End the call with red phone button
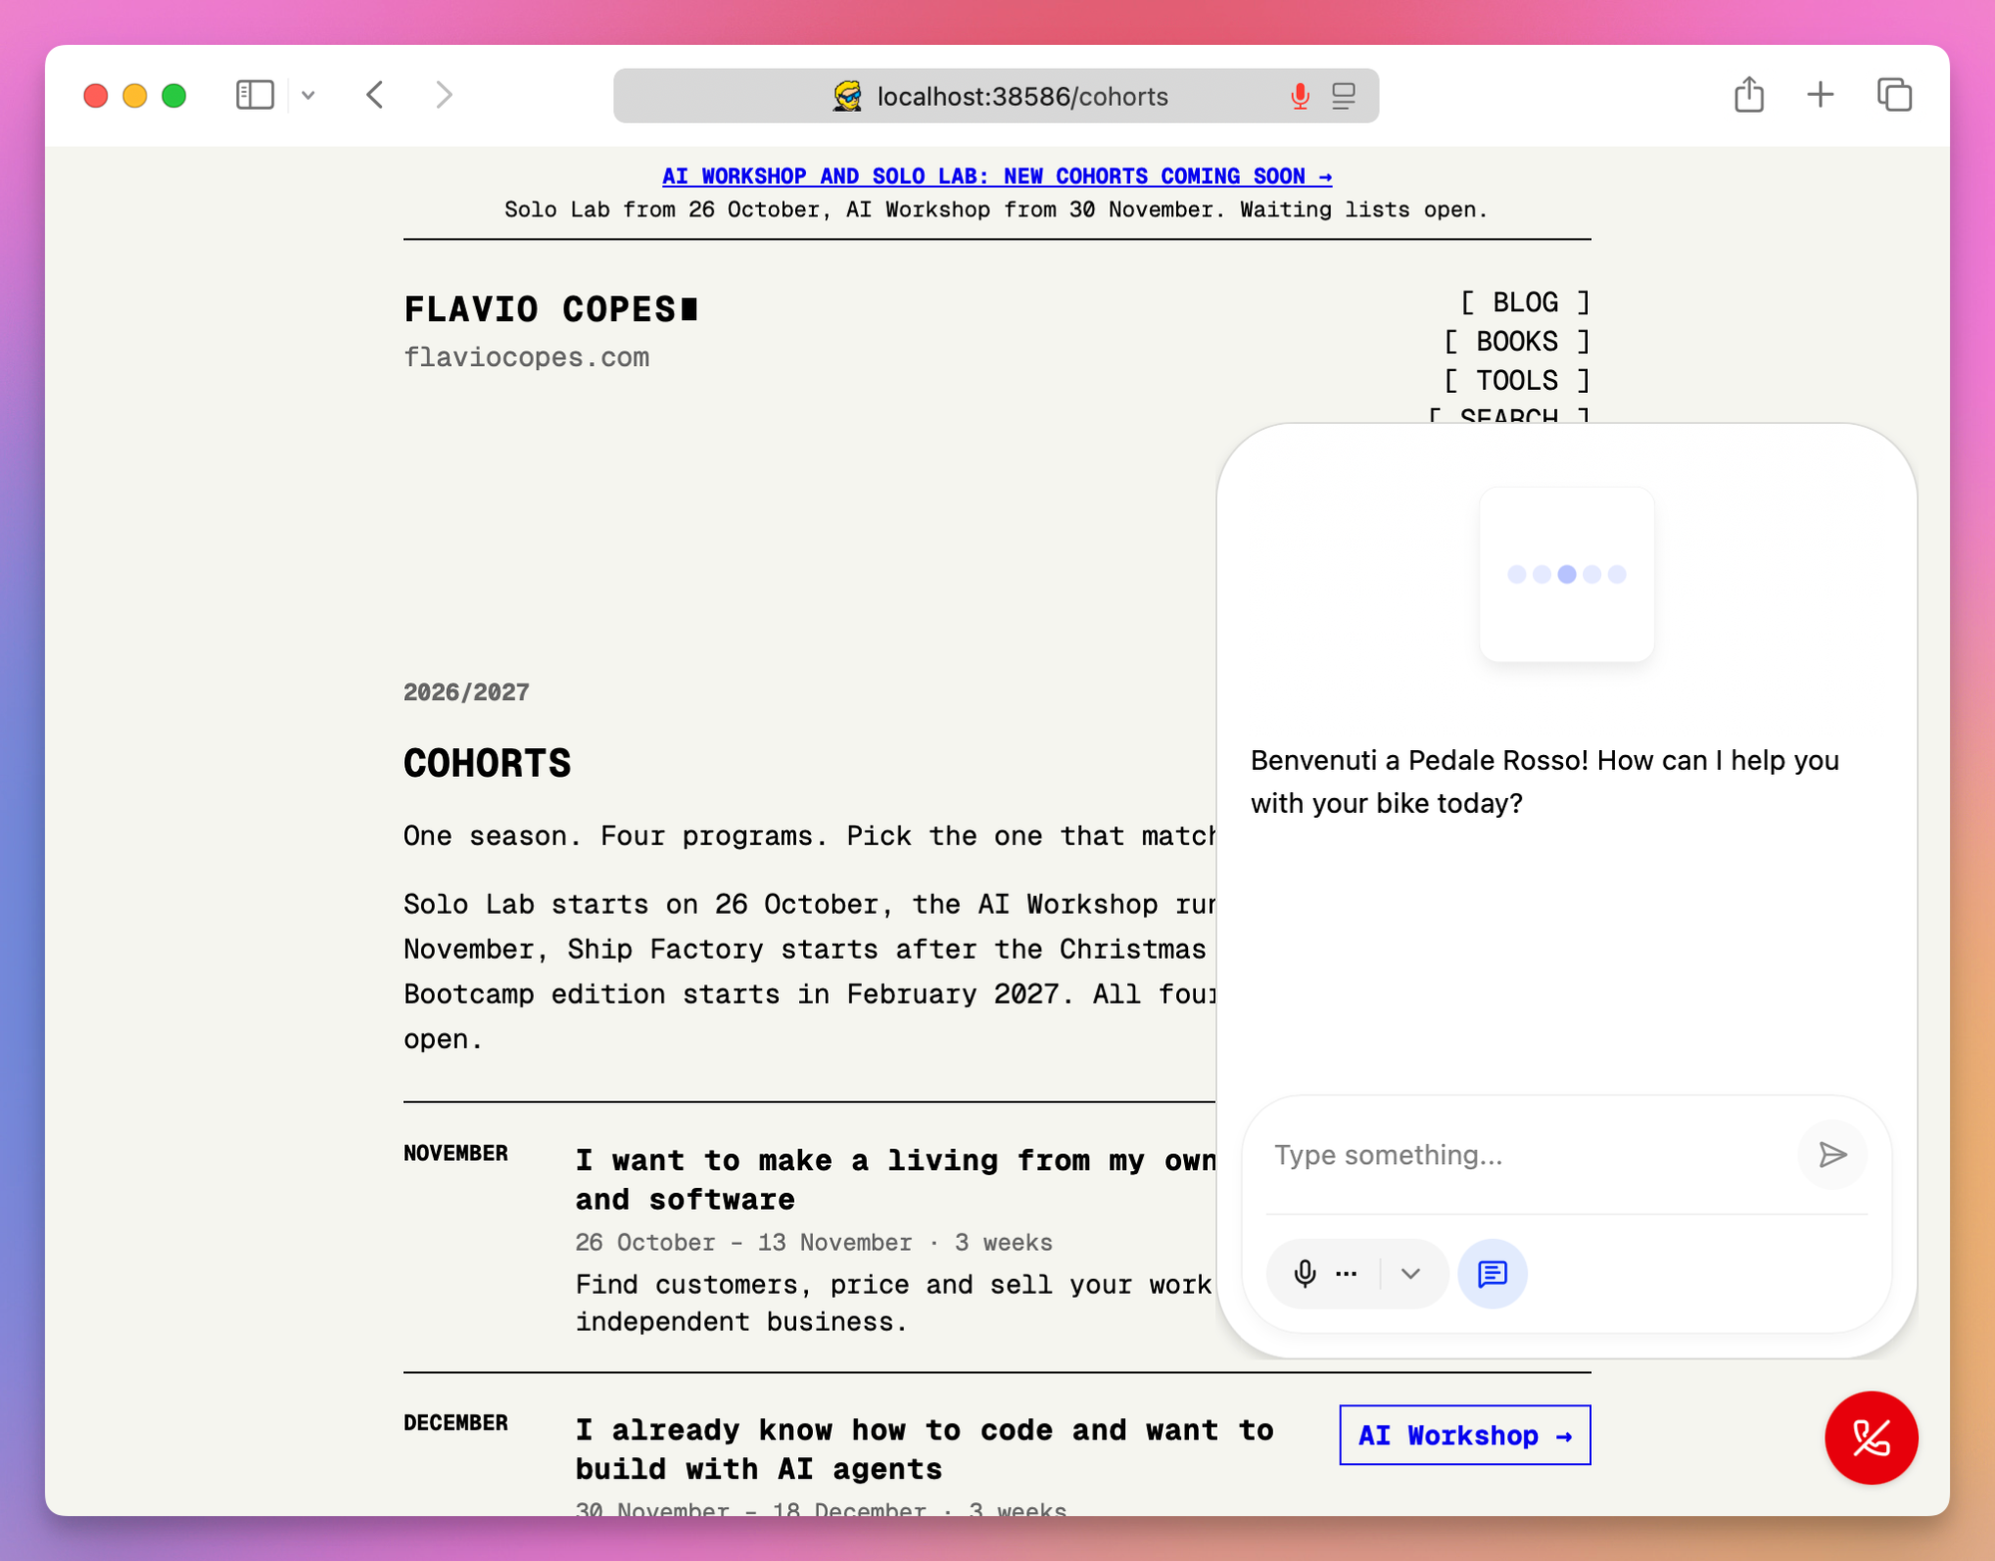The image size is (1995, 1561). point(1871,1438)
